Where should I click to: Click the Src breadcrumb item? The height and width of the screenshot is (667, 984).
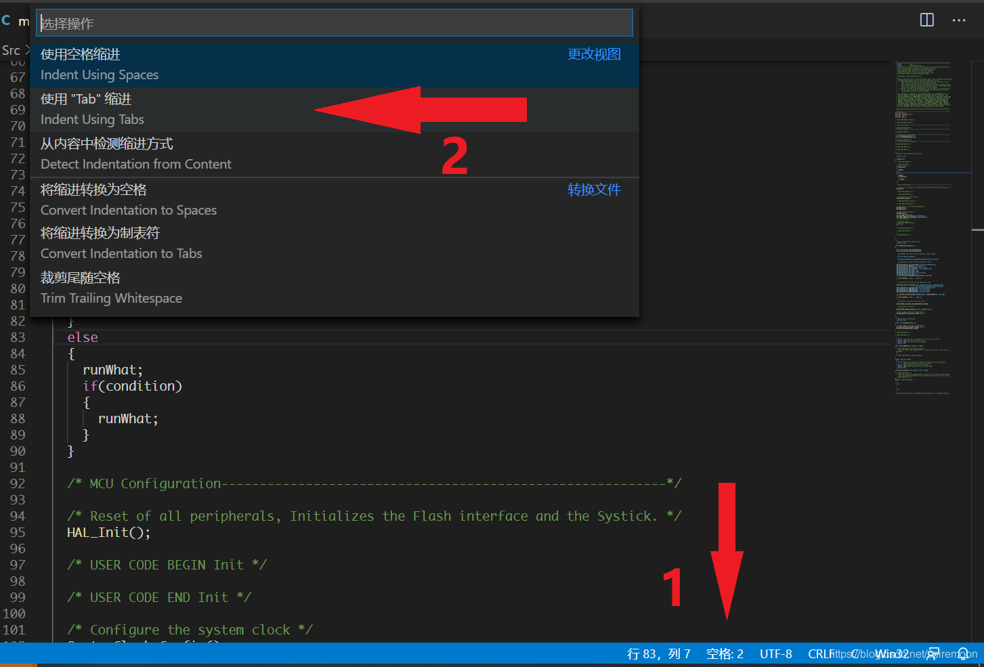[11, 50]
